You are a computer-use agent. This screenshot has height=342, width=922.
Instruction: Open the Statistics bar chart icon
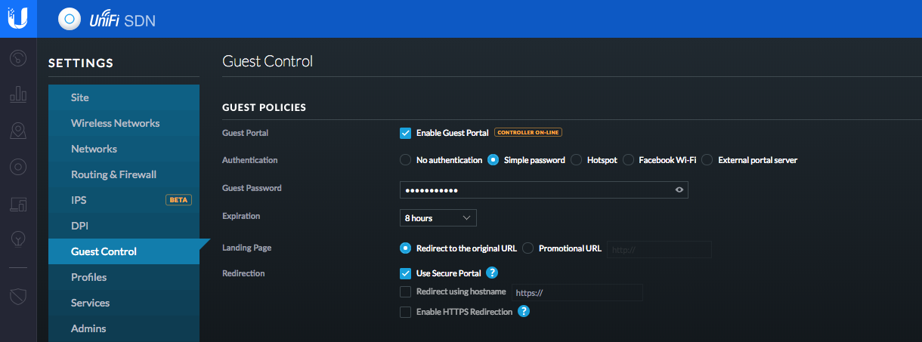18,94
